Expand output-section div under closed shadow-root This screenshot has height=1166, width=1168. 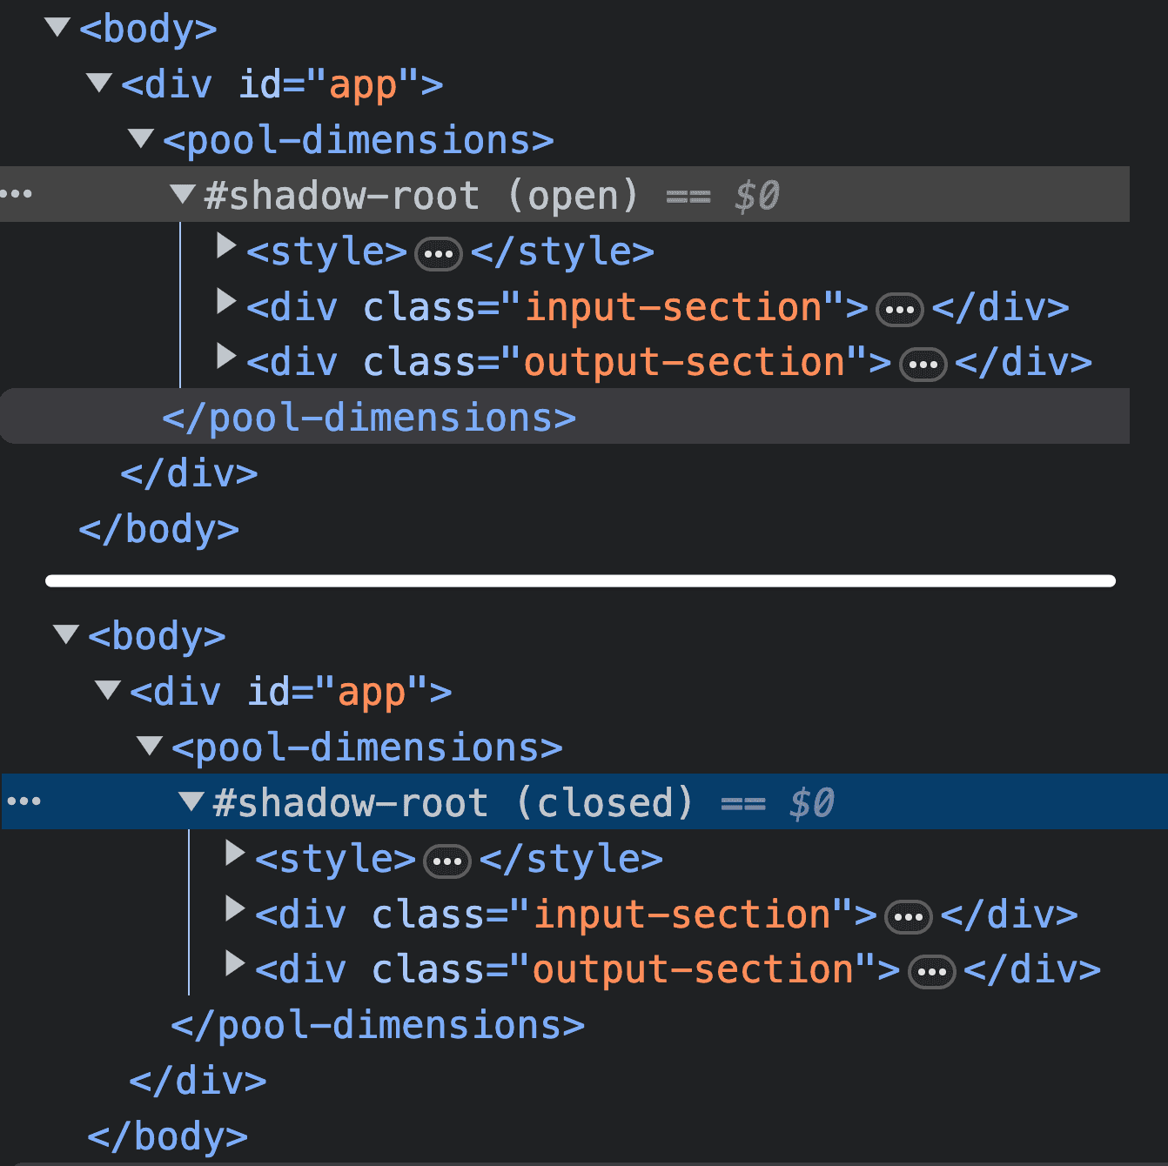[234, 964]
